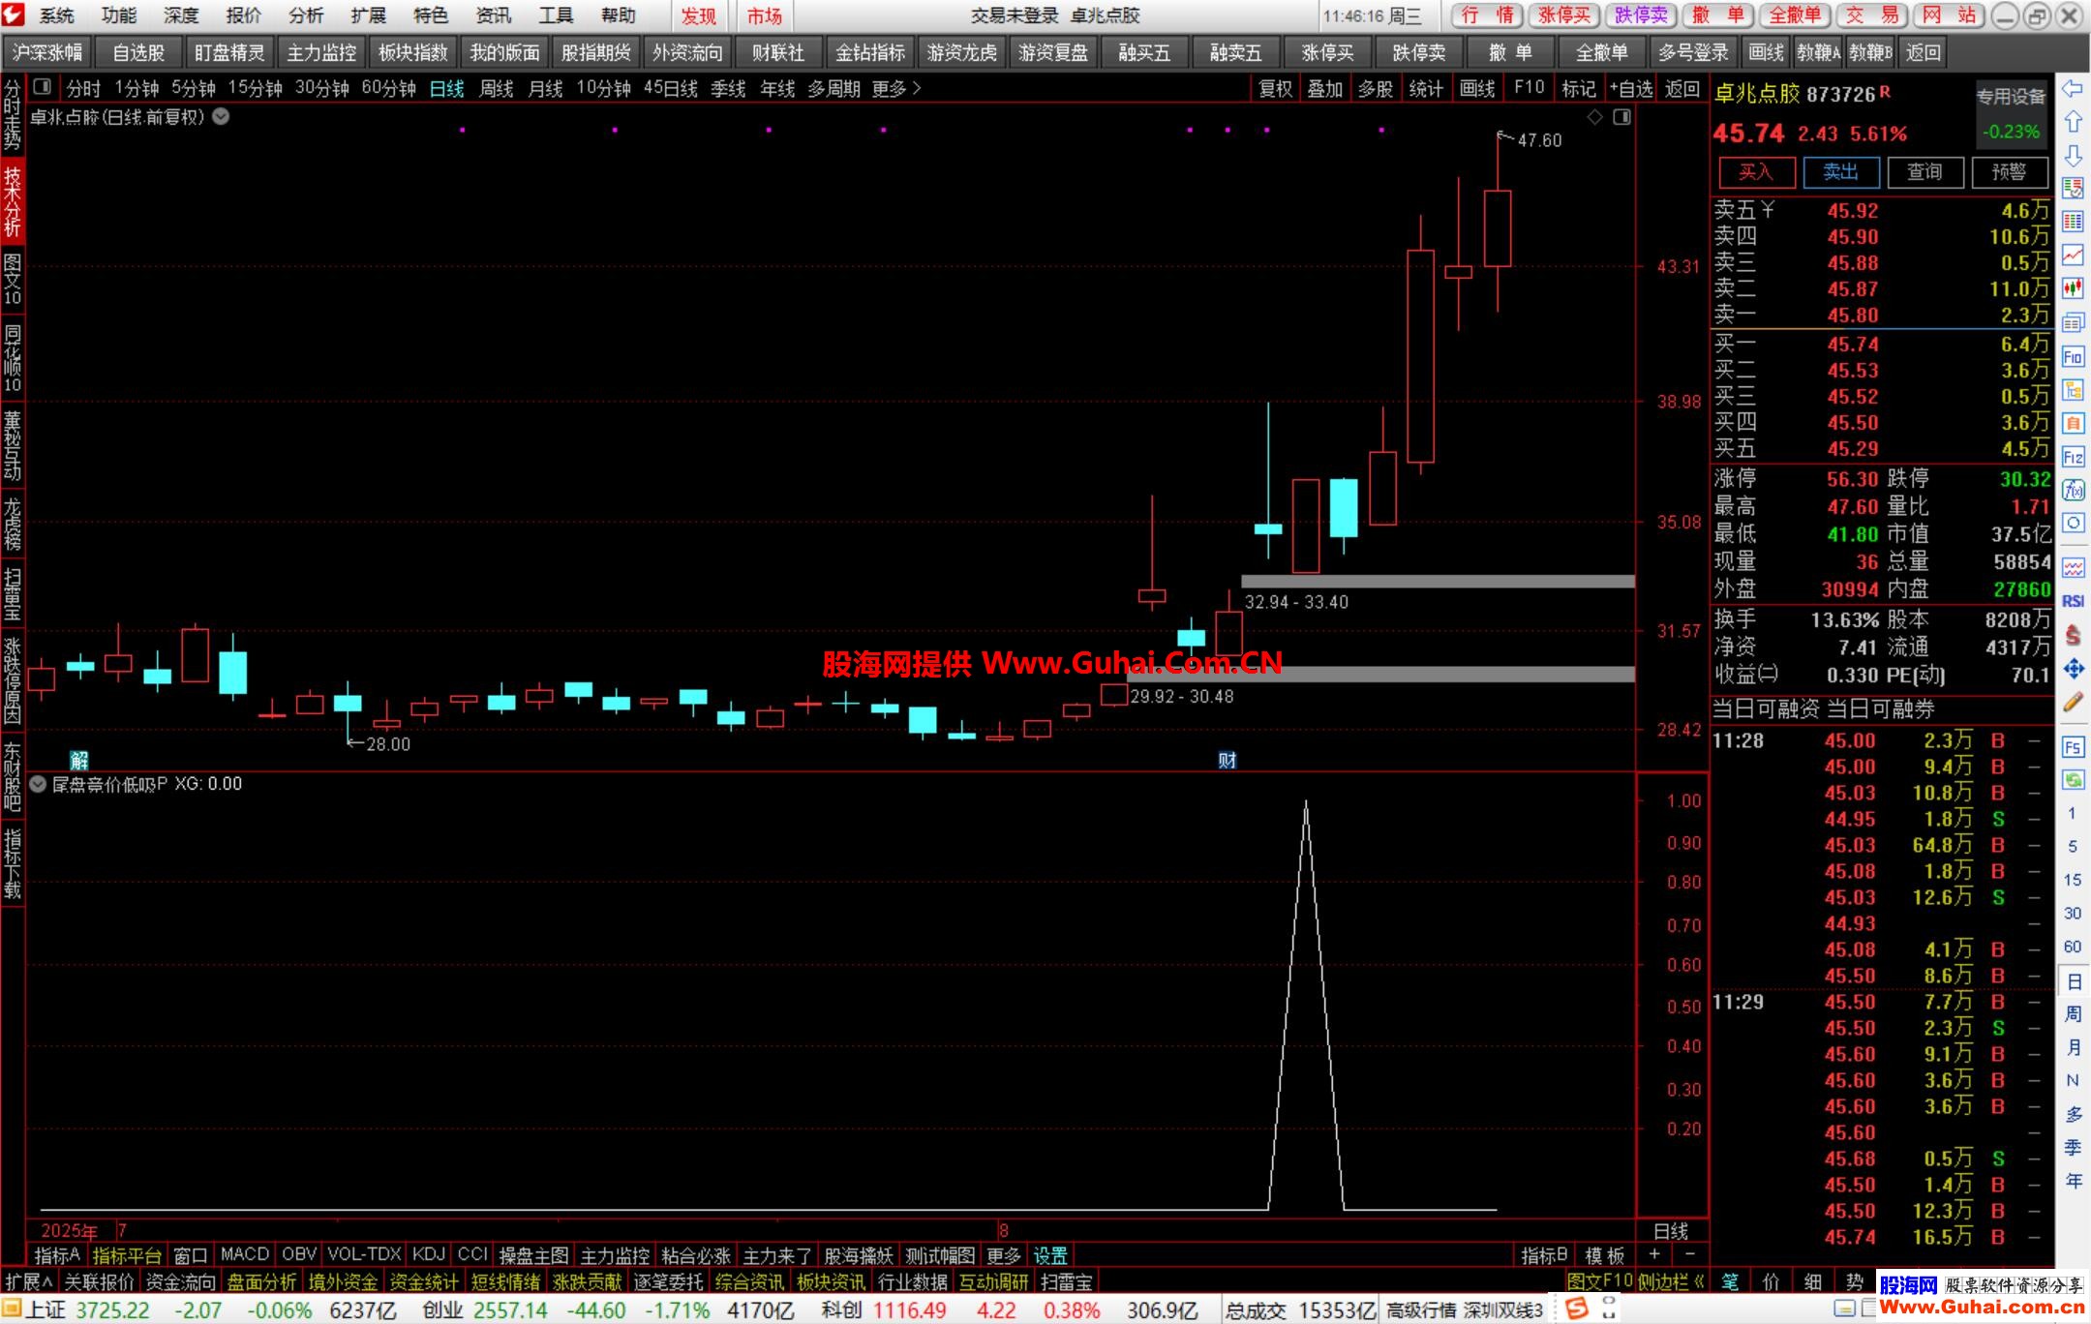Switch to 30-minute period via sidebar '30'

point(2073,913)
